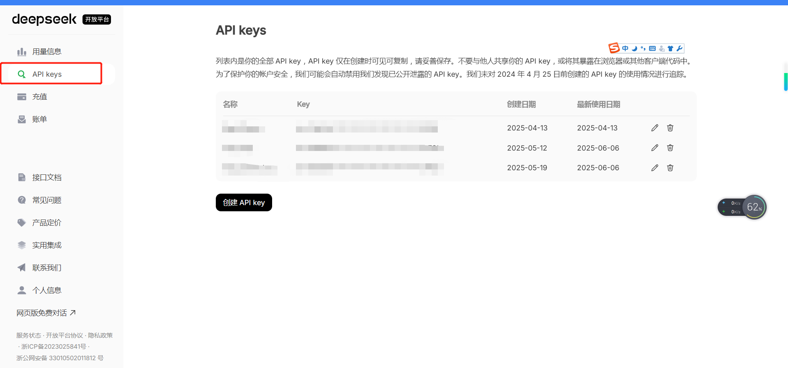The width and height of the screenshot is (788, 368).
Task: Click the API keys page heading
Action: pyautogui.click(x=241, y=30)
